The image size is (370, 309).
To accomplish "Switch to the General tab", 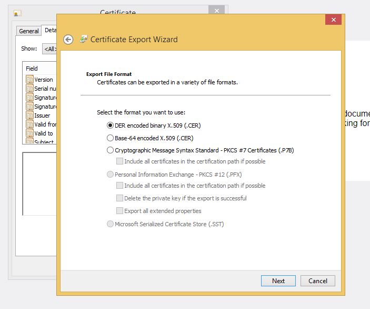I will click(x=29, y=31).
